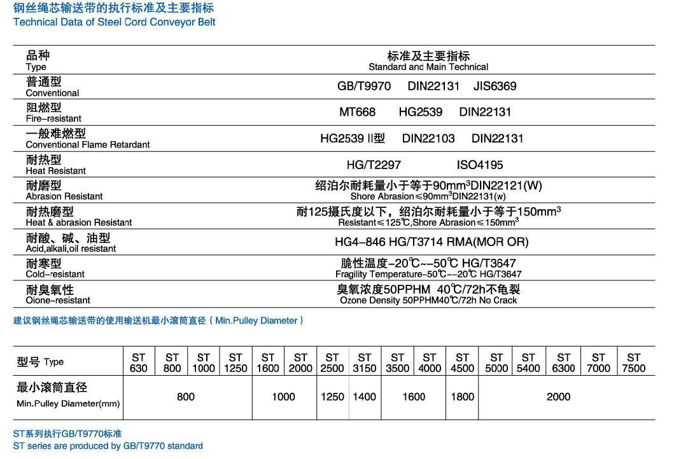
Task: Click the 'HG4-846 HG/T3714 RMA(MOR OR)' text
Action: click(432, 242)
